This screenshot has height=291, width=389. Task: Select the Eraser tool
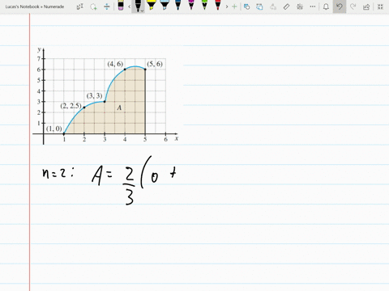coord(121,6)
